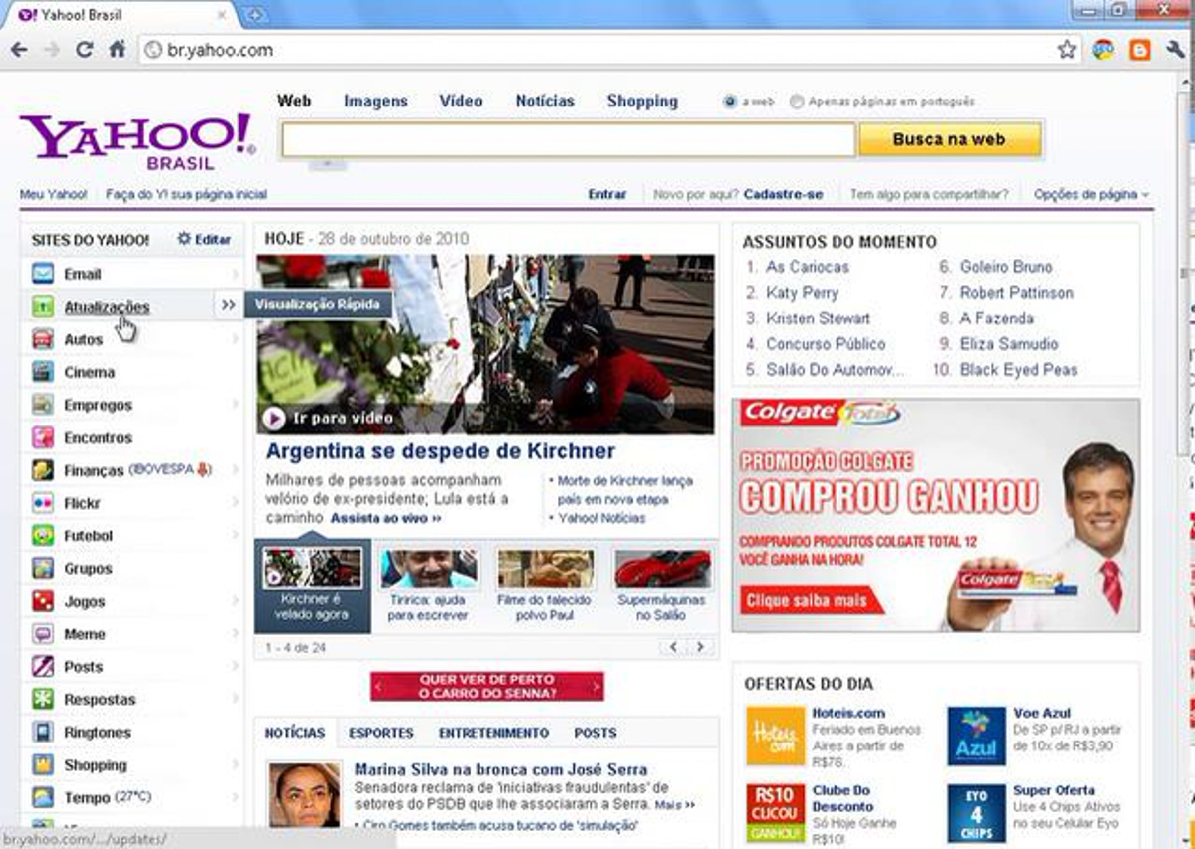Screen dimensions: 1195x849
Task: Open the 'Cadastre-se' link
Action: point(783,194)
